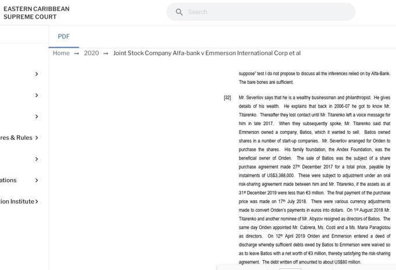Open the 'ations' sidebar menu item
Viewport: 396px width, 270px height.
click(x=8, y=180)
